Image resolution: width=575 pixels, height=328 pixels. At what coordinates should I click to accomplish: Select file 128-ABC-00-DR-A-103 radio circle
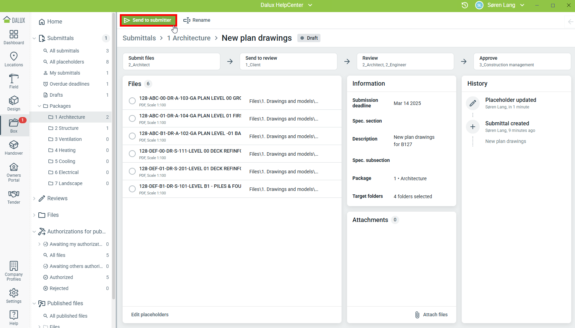click(x=132, y=101)
